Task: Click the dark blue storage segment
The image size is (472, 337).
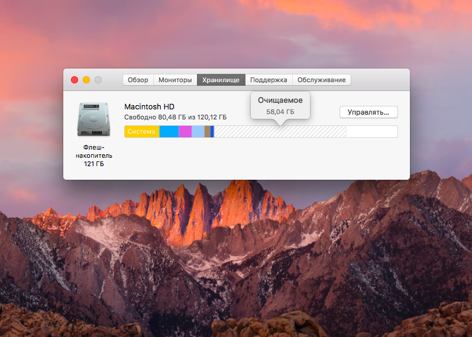Action: click(212, 131)
